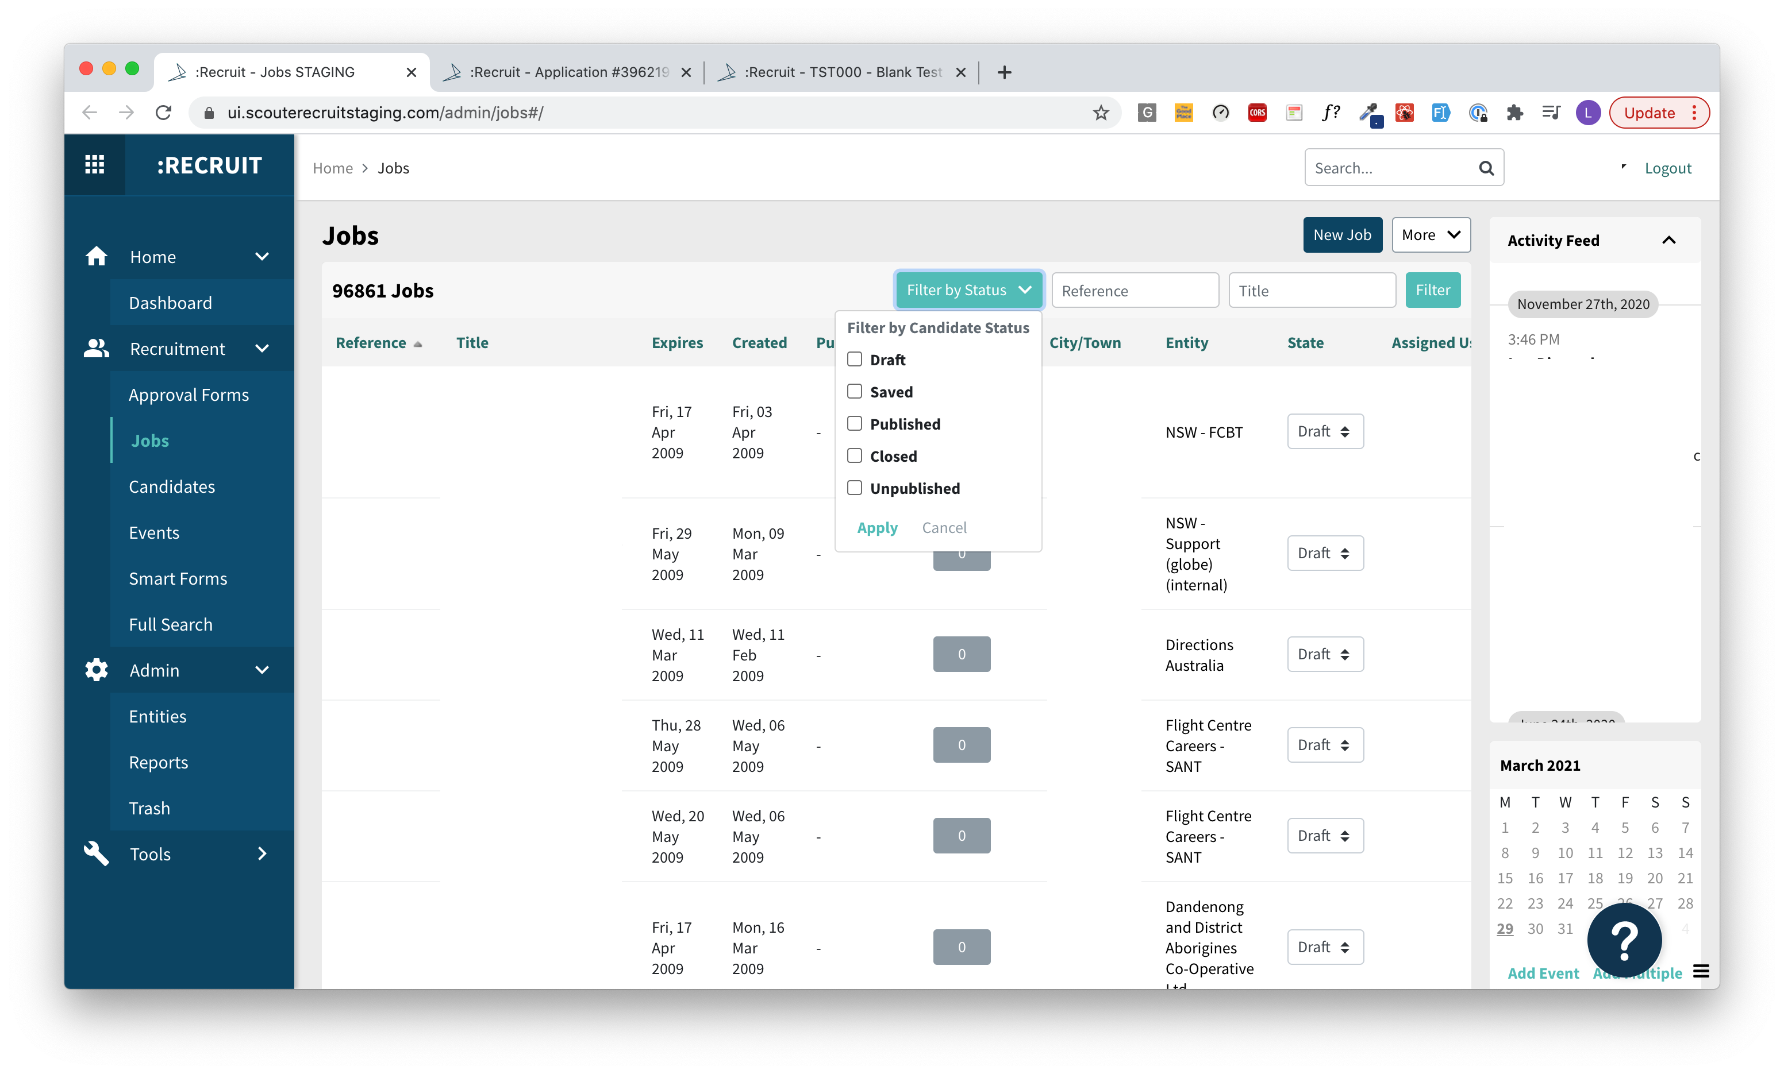Click the media playlist control icon
1784x1074 pixels.
(1551, 113)
